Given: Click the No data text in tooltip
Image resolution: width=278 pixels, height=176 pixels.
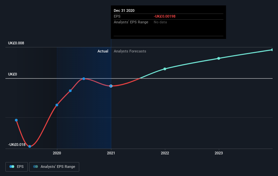Looking at the screenshot, I should [160, 22].
